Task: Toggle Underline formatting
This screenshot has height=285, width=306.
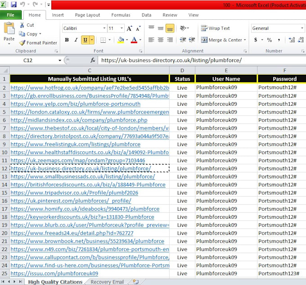Action: (x=85, y=40)
